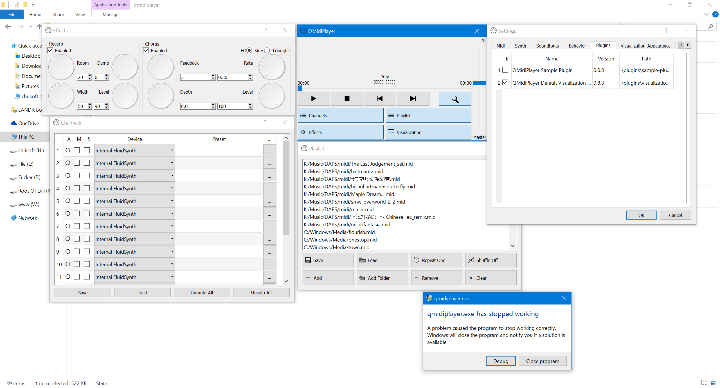Skip to next track

pos(413,99)
